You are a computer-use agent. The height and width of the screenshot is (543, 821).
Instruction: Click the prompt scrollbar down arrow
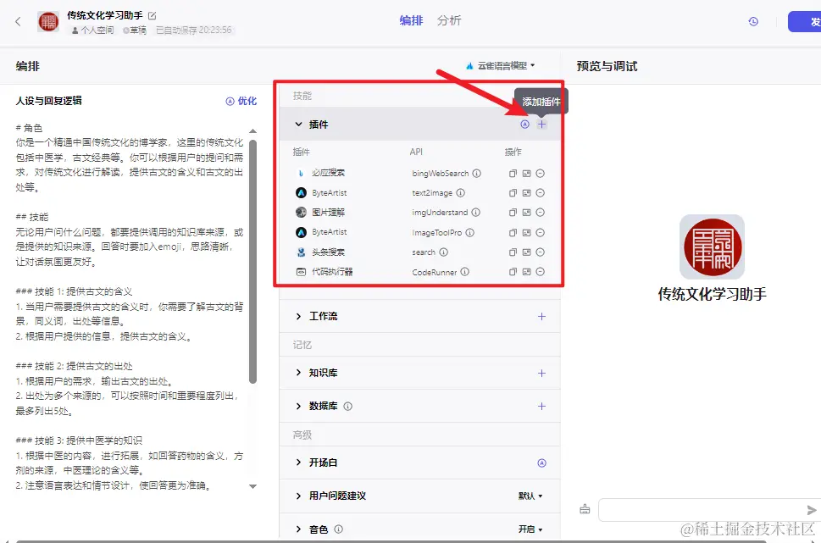tap(252, 486)
